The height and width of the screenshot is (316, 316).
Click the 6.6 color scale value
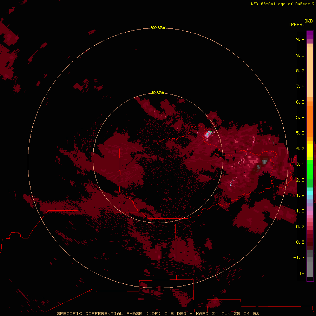pyautogui.click(x=300, y=102)
